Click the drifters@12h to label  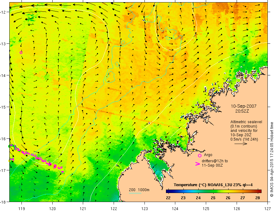click(x=215, y=161)
